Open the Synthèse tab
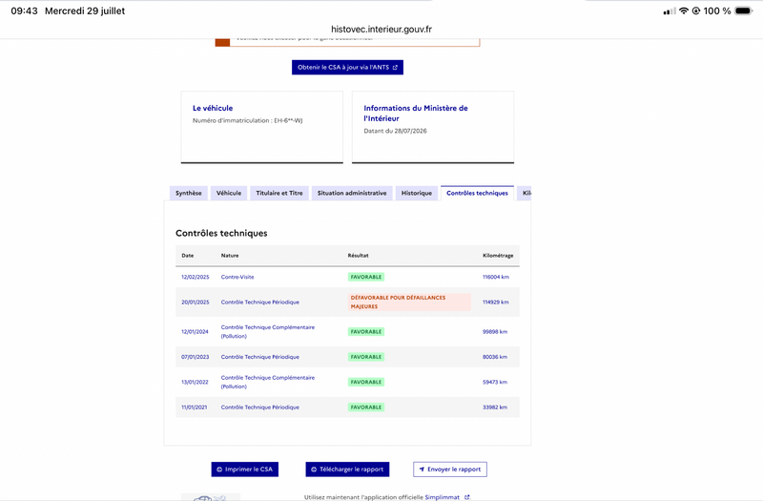Viewport: 763px width, 501px height. (188, 193)
